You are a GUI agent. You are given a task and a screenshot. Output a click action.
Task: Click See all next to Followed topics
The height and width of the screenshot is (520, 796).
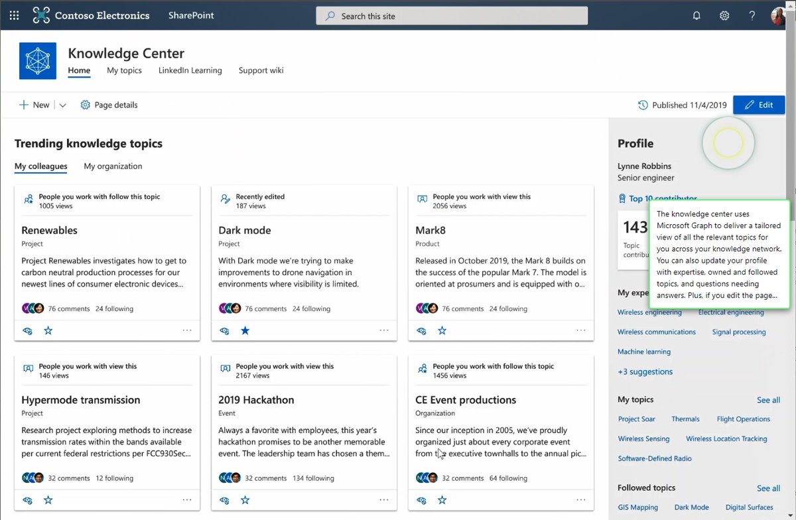pos(768,488)
